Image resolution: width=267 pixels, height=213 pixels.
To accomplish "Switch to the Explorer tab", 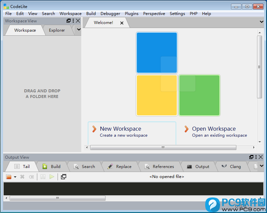I will (x=57, y=30).
